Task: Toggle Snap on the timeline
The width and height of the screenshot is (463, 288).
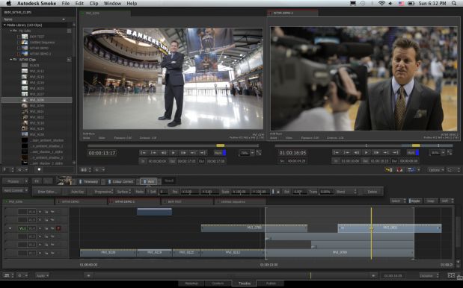Action: (431, 201)
